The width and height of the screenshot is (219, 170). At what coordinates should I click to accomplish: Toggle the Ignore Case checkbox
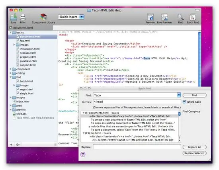(184, 102)
